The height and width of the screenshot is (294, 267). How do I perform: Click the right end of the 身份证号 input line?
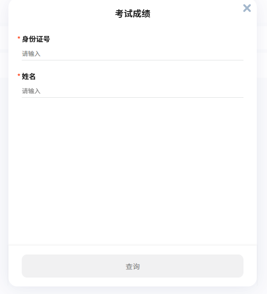[x=240, y=54]
